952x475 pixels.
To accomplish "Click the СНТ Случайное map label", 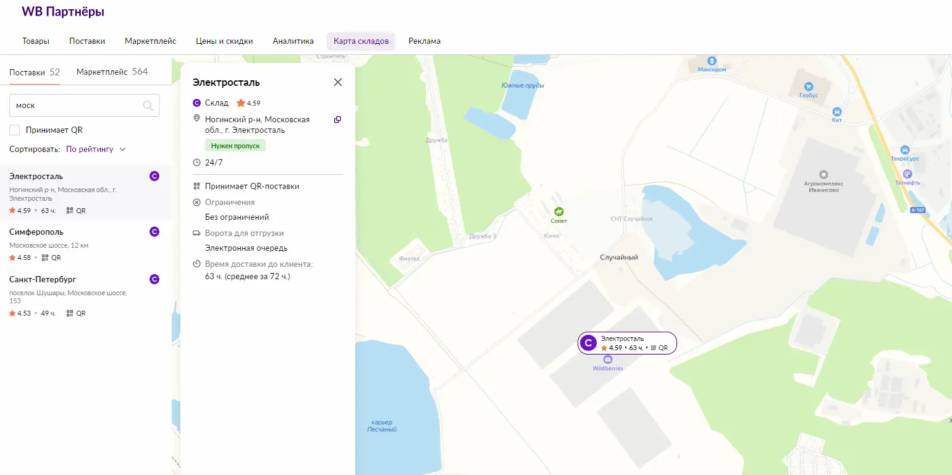I will tap(631, 219).
